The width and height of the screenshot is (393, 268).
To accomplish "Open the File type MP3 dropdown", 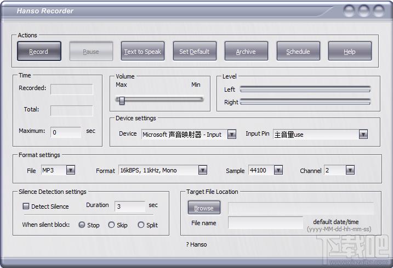I will click(71, 170).
